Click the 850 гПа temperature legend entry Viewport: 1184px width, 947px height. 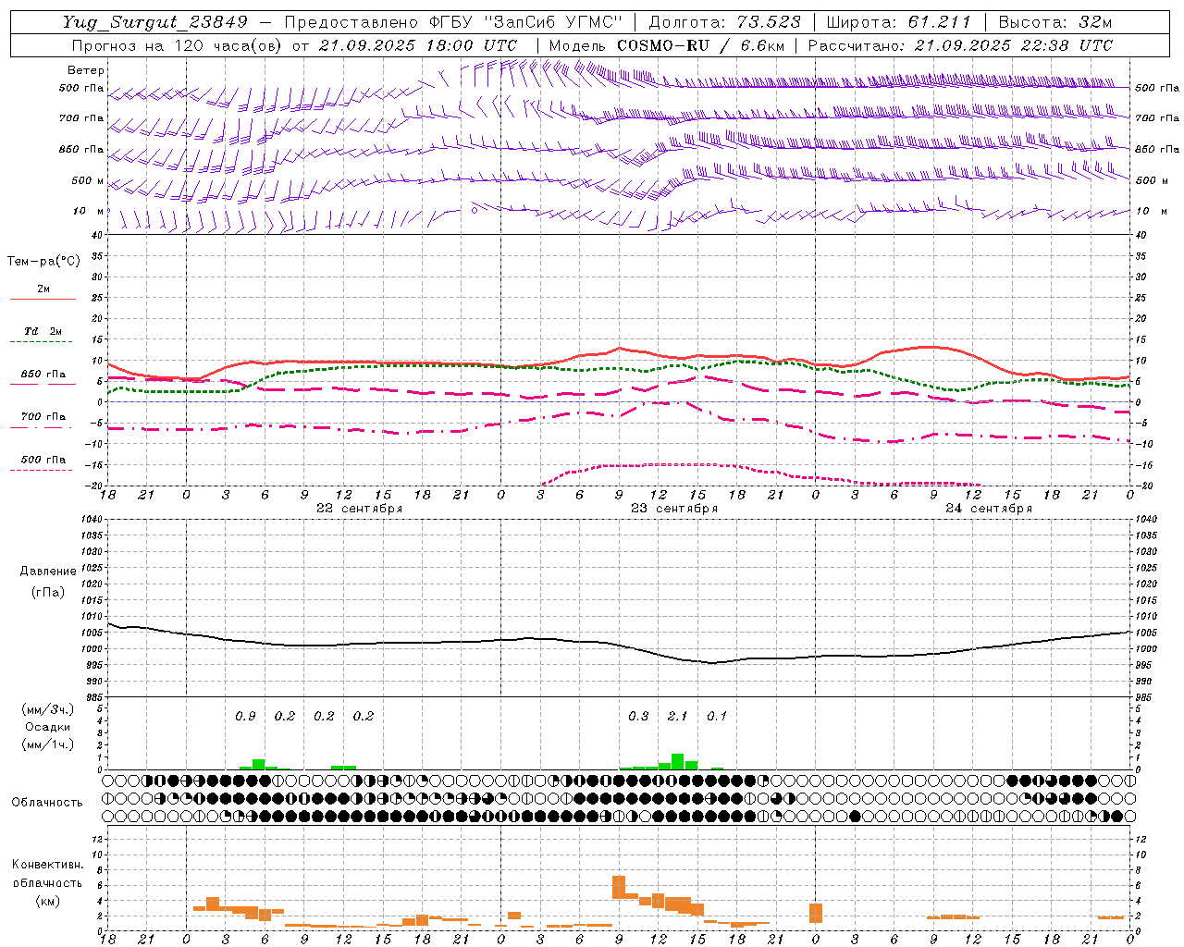pos(43,375)
